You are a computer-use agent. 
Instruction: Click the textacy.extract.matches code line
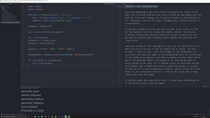click(61, 55)
